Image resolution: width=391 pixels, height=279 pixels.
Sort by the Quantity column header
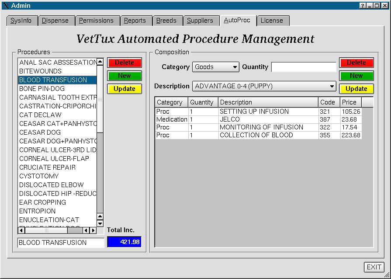point(203,102)
